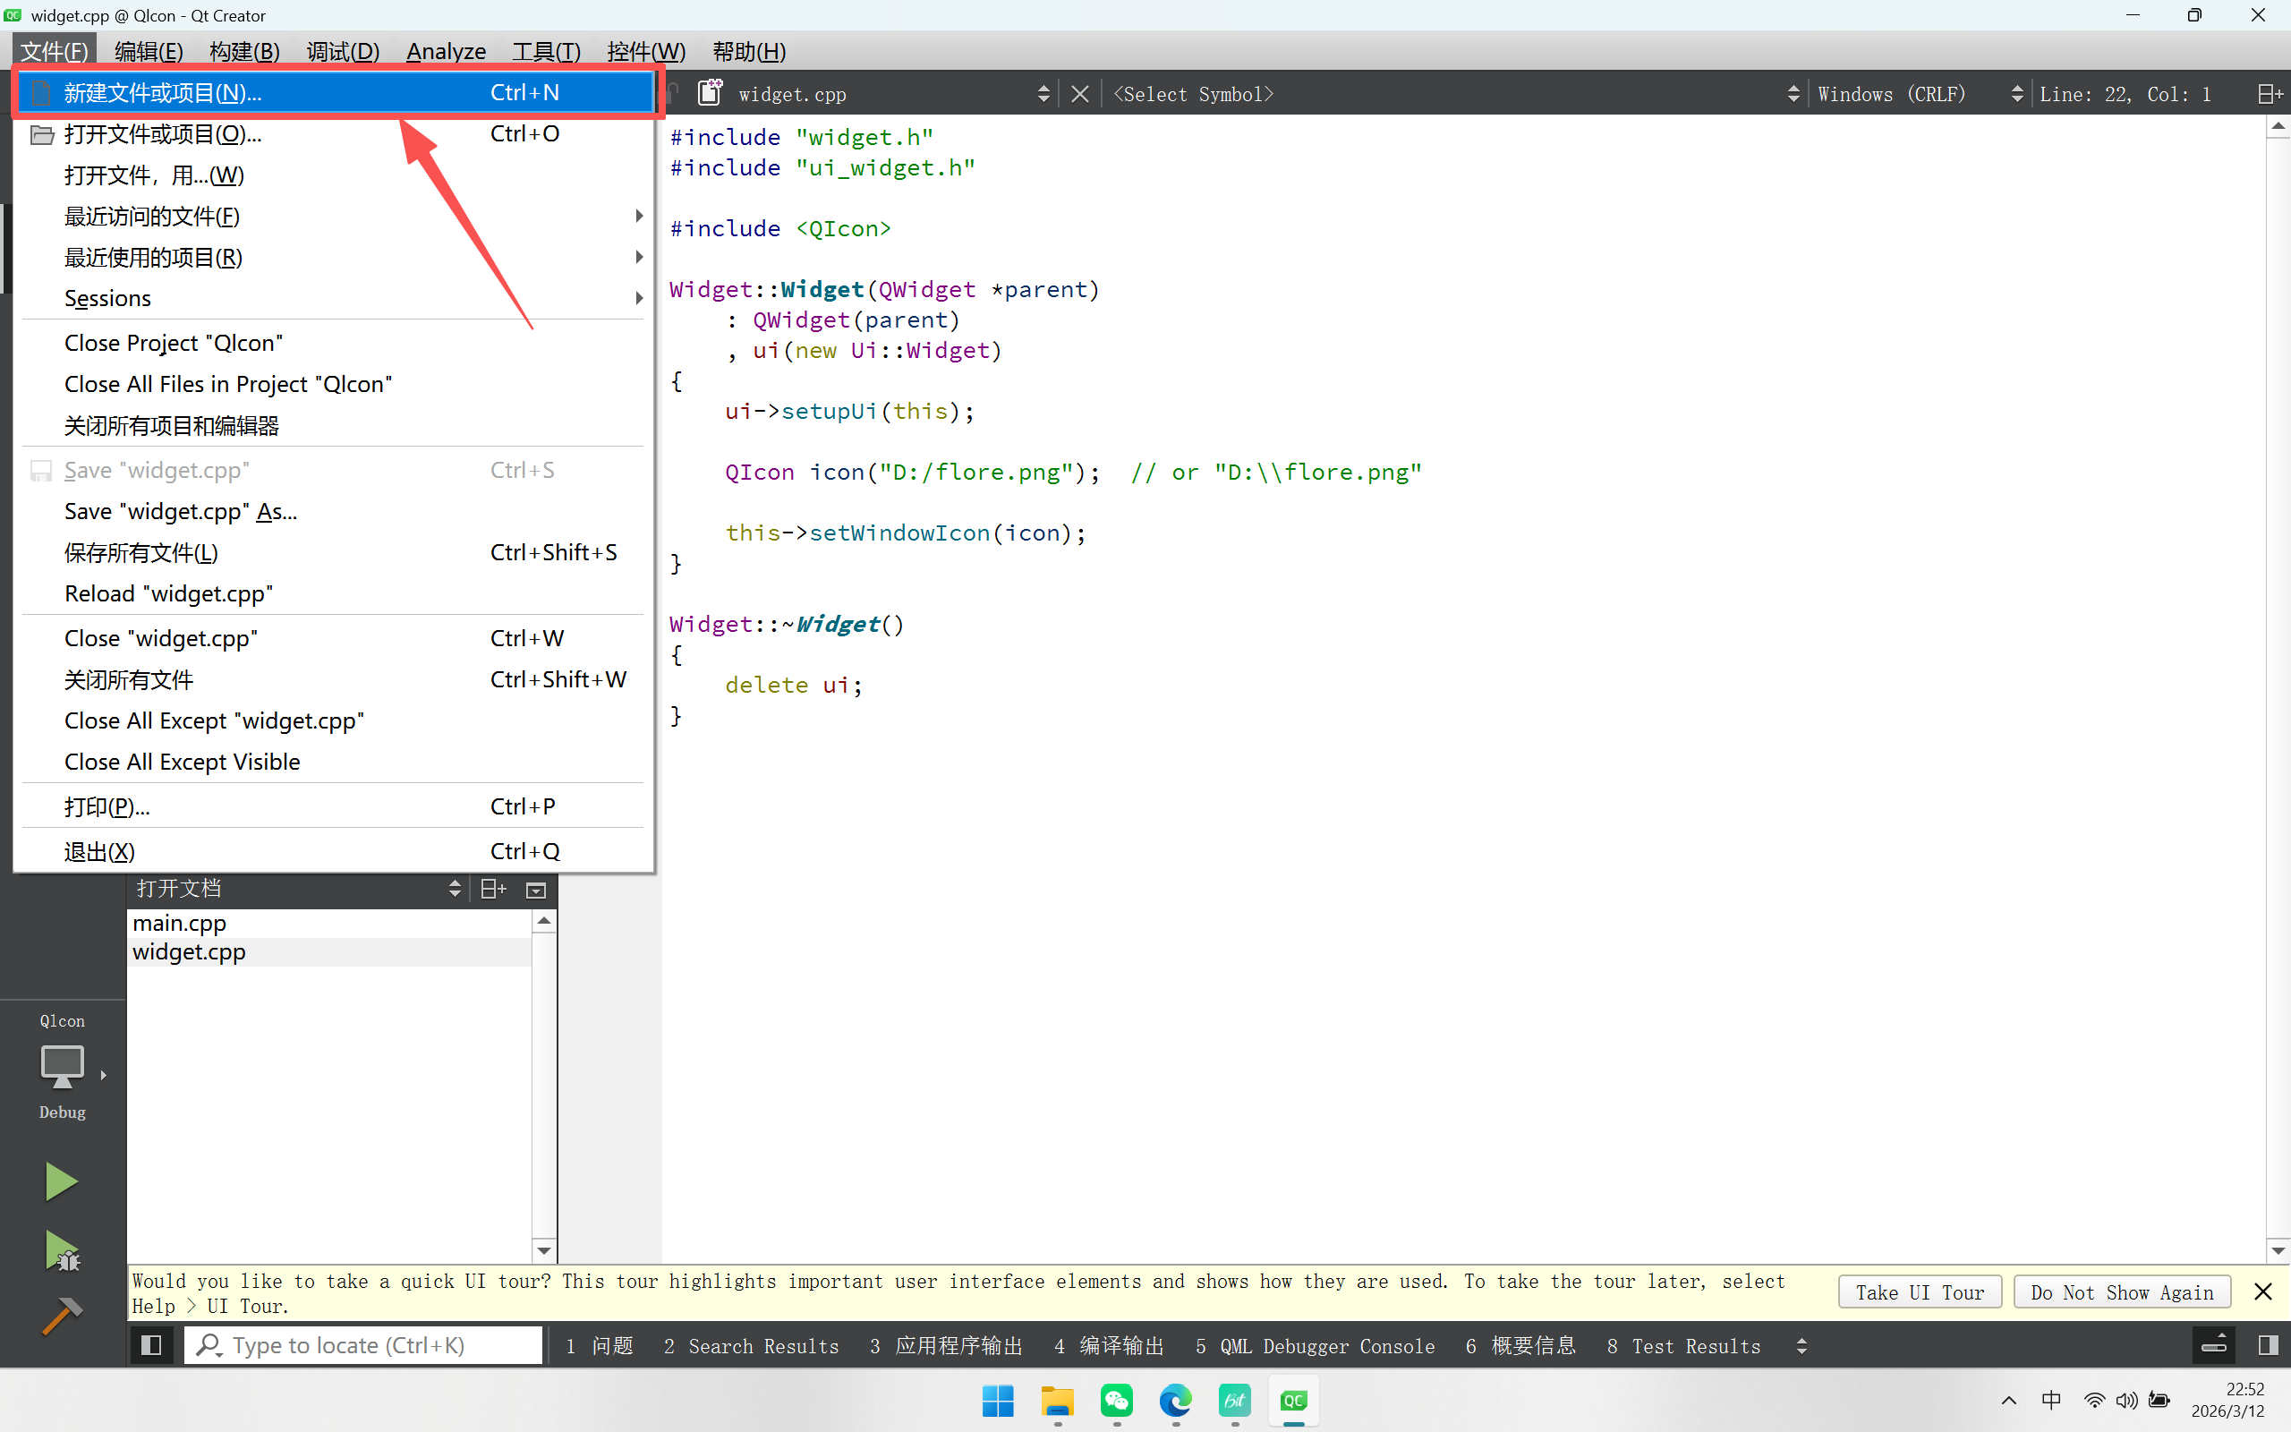
Task: Click the Take UI Tour button
Action: [1919, 1292]
